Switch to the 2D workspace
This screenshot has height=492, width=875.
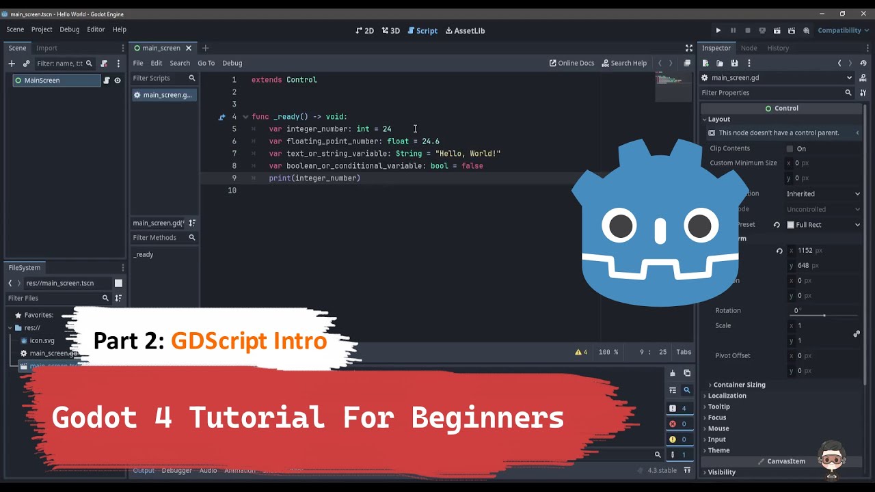(364, 31)
